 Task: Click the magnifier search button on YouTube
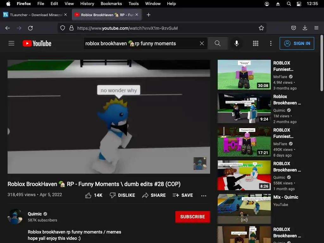tap(218, 43)
